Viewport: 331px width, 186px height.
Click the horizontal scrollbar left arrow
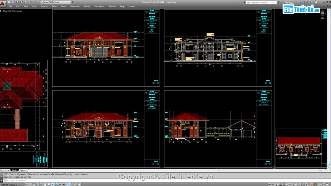[x=218, y=170]
